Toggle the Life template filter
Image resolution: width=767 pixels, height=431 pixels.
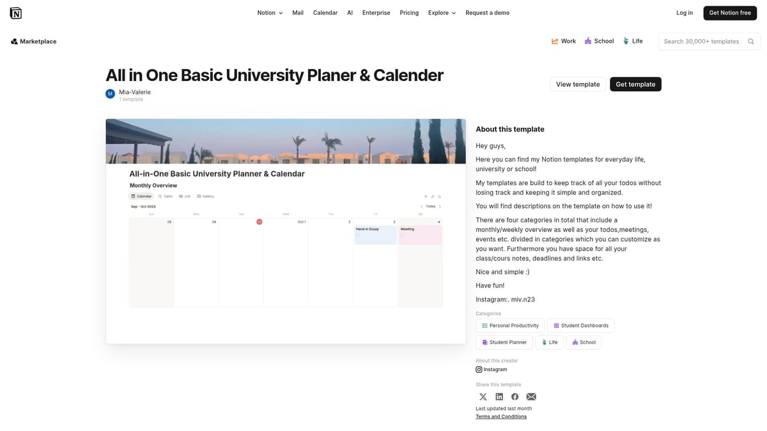[633, 41]
